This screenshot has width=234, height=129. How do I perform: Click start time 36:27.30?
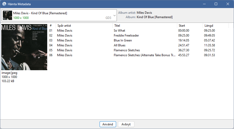(x=183, y=50)
